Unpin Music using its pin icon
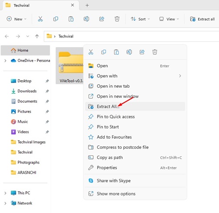219x213 pixels. 47,122
